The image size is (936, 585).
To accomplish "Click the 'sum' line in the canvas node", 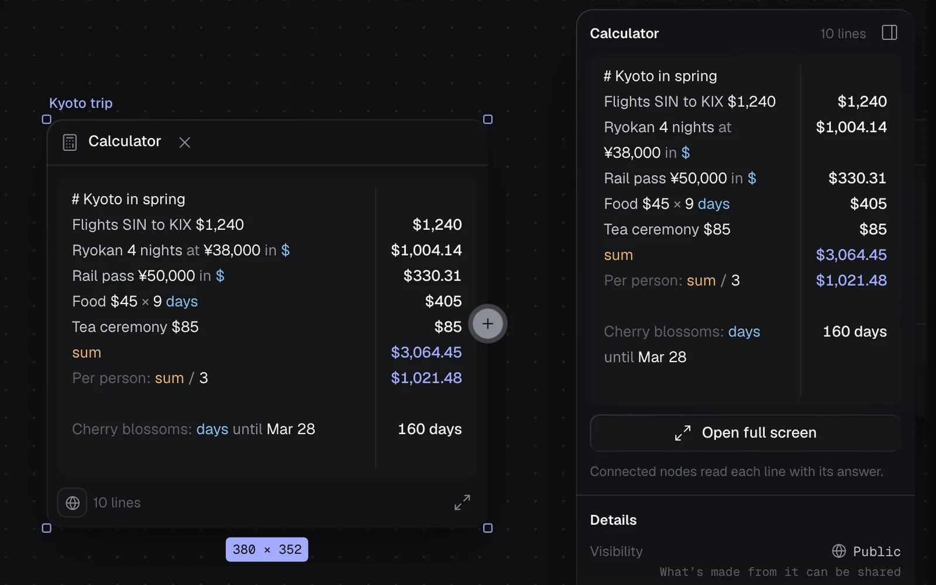I will coord(87,353).
